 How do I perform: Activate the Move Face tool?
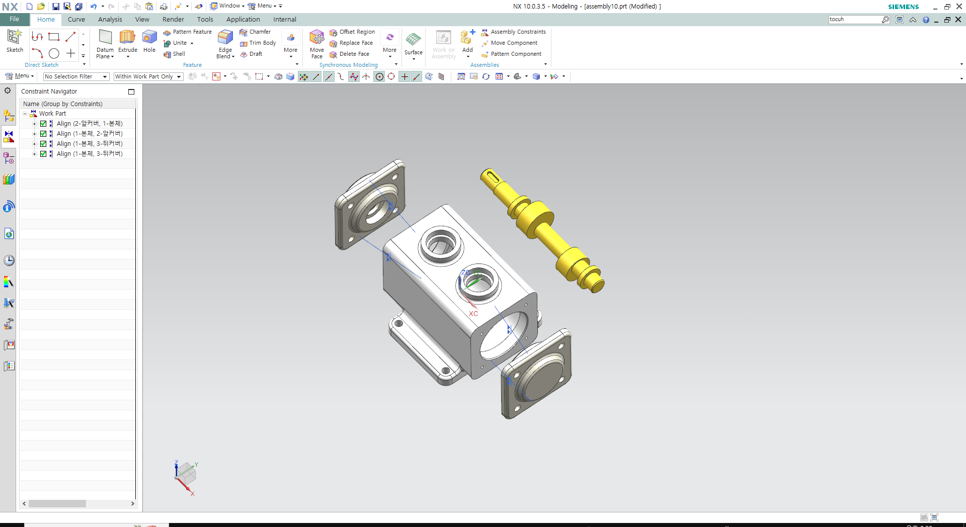[317, 44]
